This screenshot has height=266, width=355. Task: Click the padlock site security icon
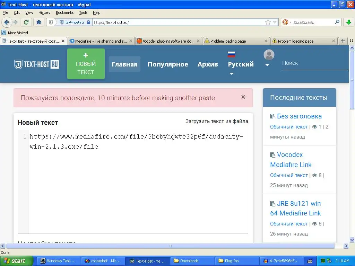[x=88, y=22]
